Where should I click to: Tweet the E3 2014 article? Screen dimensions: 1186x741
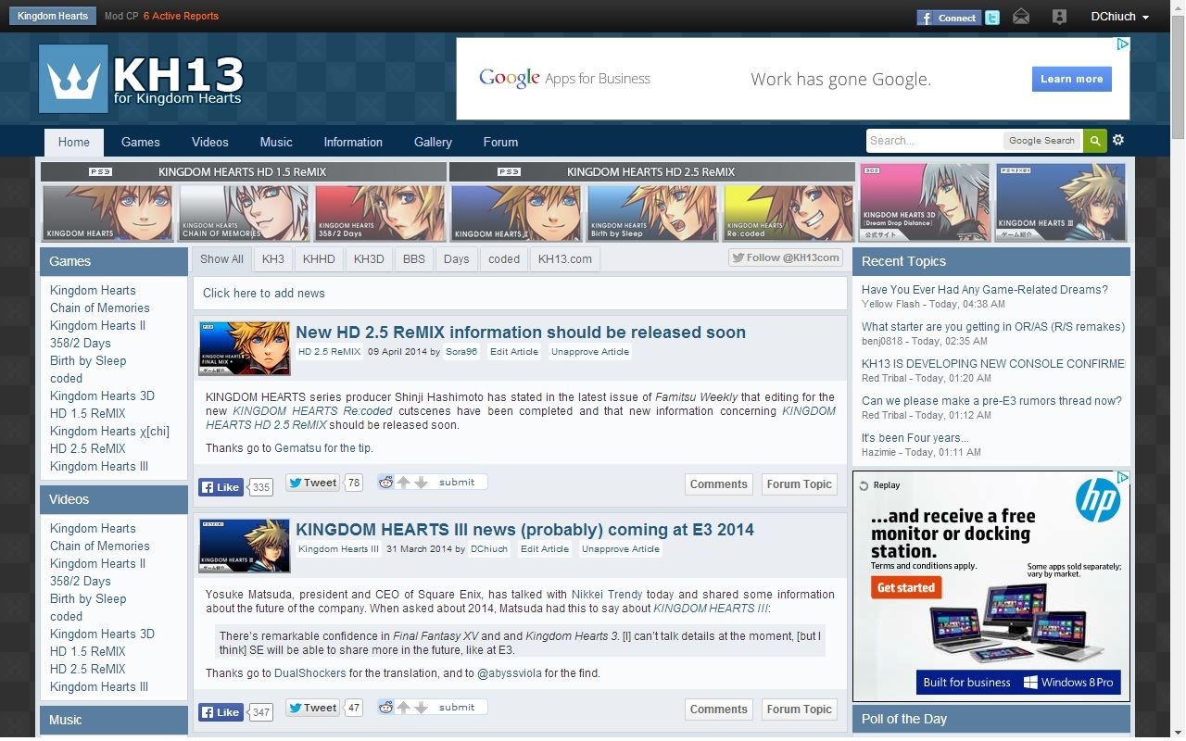[x=312, y=708]
